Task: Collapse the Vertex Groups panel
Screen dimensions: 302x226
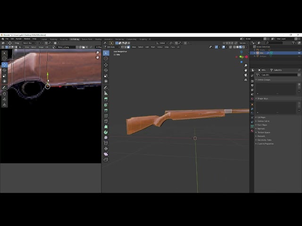Action: click(264, 80)
